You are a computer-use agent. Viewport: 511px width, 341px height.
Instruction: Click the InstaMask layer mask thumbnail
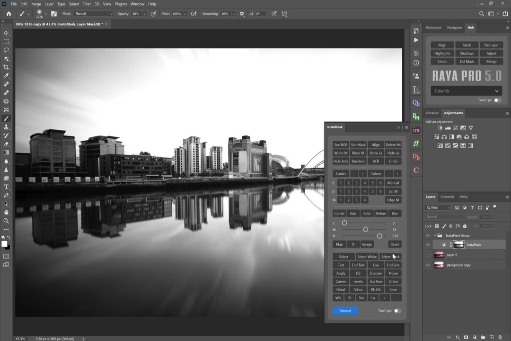[458, 245]
